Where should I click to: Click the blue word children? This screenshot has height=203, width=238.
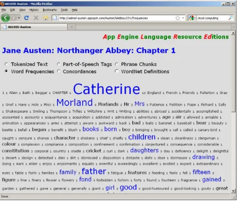(x=142, y=137)
